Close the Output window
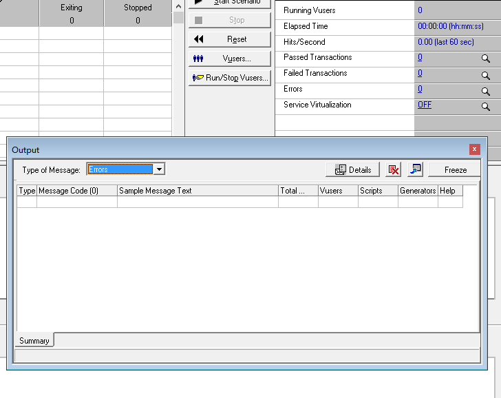The height and width of the screenshot is (398, 501). pyautogui.click(x=474, y=149)
